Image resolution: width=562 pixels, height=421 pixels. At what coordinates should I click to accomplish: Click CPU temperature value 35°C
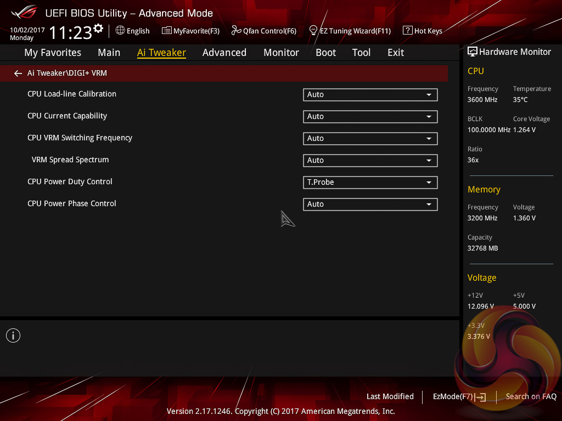[520, 100]
